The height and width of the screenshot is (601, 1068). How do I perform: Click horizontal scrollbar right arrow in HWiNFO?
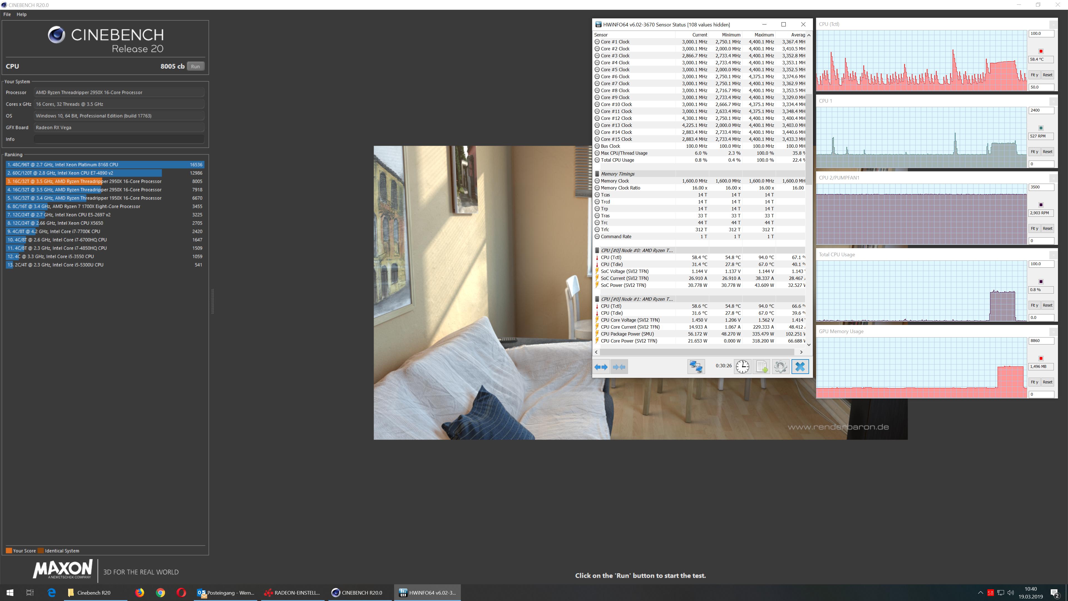click(801, 352)
